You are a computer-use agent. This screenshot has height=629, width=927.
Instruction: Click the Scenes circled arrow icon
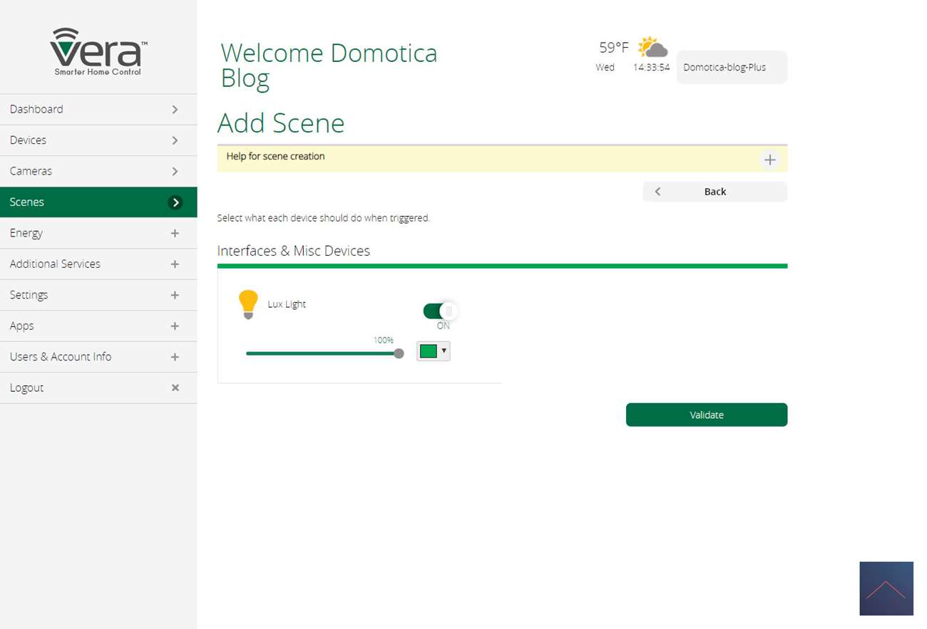pyautogui.click(x=175, y=202)
